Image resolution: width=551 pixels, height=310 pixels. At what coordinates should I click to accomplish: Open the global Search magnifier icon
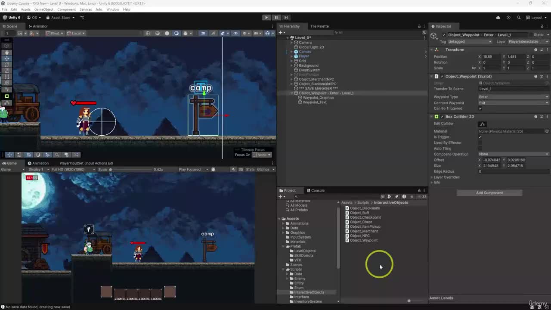coord(519,18)
